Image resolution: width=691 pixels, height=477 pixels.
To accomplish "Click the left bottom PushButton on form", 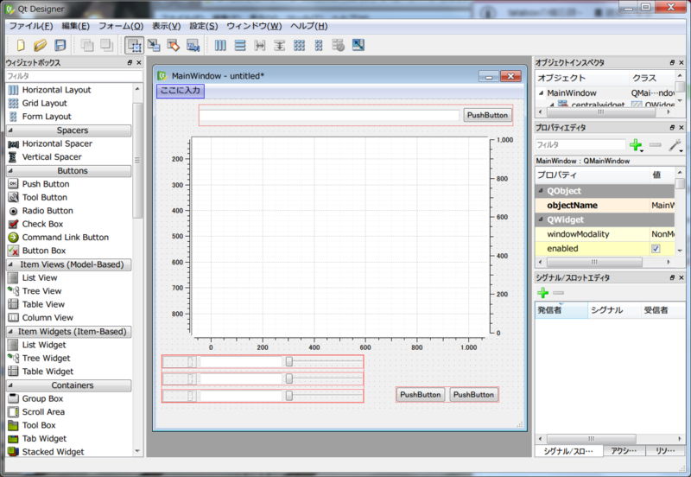I will [x=420, y=395].
